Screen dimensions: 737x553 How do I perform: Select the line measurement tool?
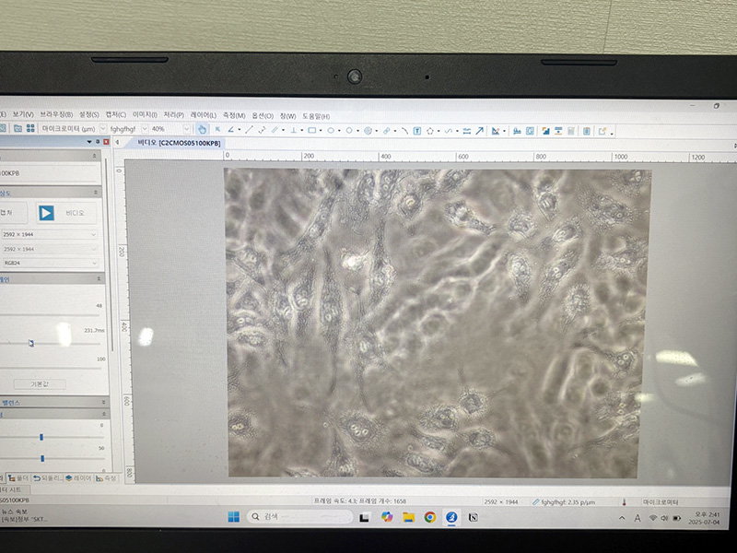(x=248, y=130)
